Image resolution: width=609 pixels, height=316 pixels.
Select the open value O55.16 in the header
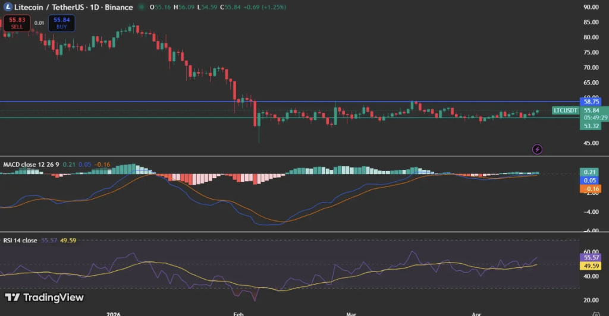pos(161,7)
